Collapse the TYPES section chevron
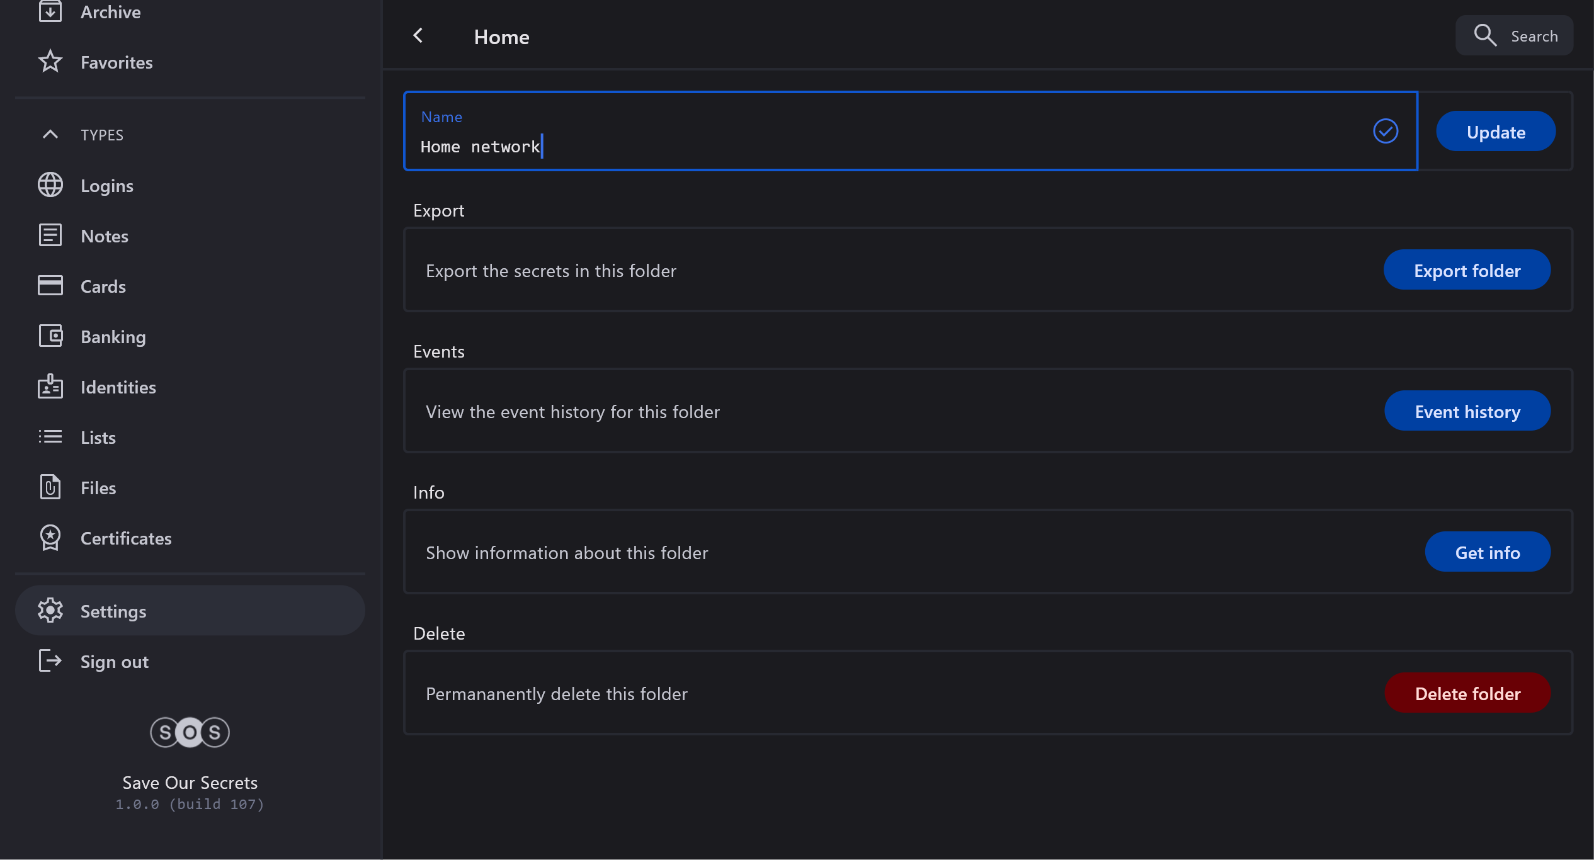This screenshot has height=860, width=1594. coord(50,134)
